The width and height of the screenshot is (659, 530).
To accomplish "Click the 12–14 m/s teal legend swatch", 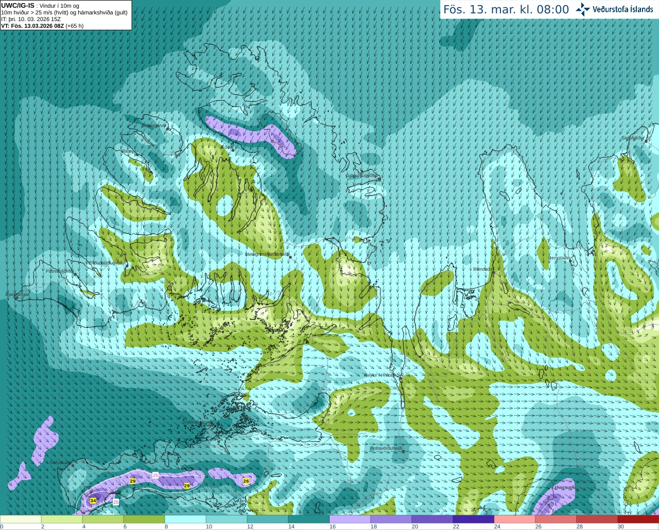I will coord(268,519).
